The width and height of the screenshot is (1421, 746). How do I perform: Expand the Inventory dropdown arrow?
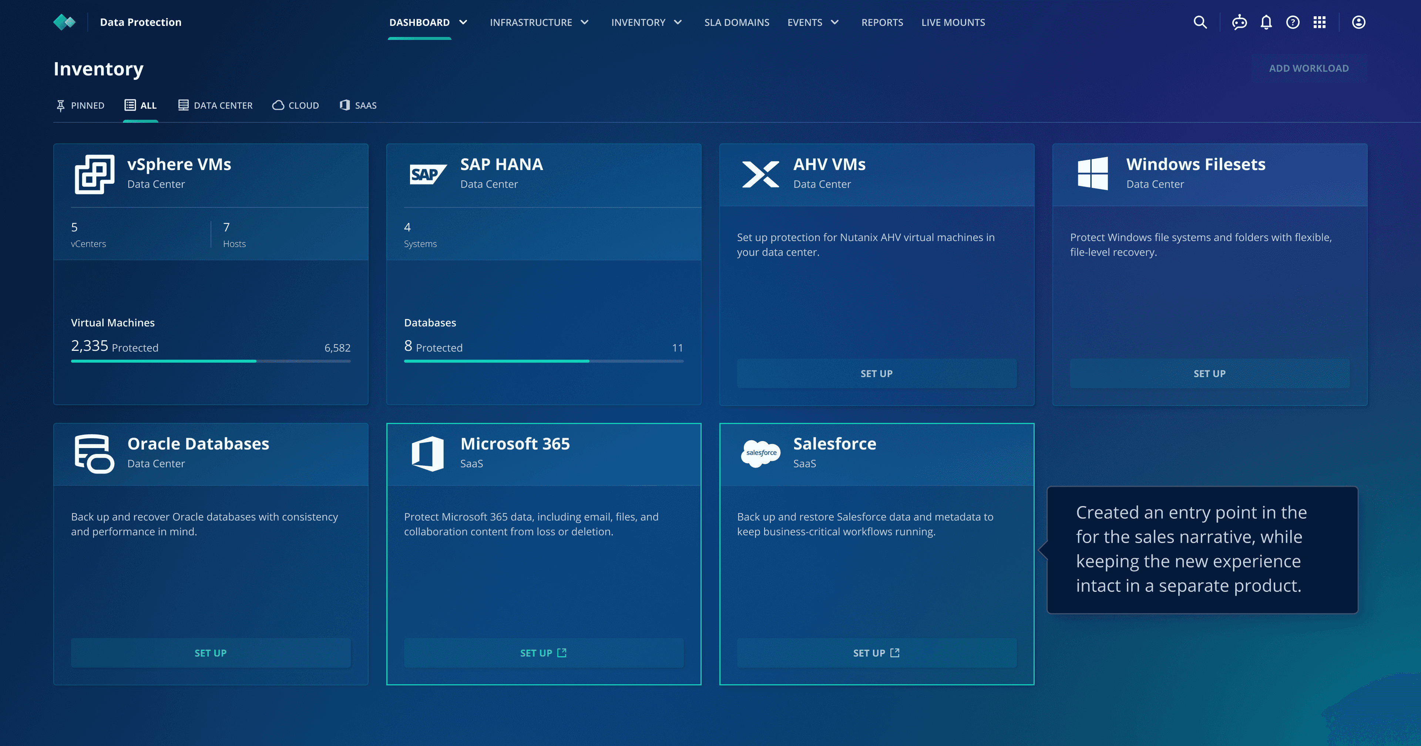[x=678, y=22]
